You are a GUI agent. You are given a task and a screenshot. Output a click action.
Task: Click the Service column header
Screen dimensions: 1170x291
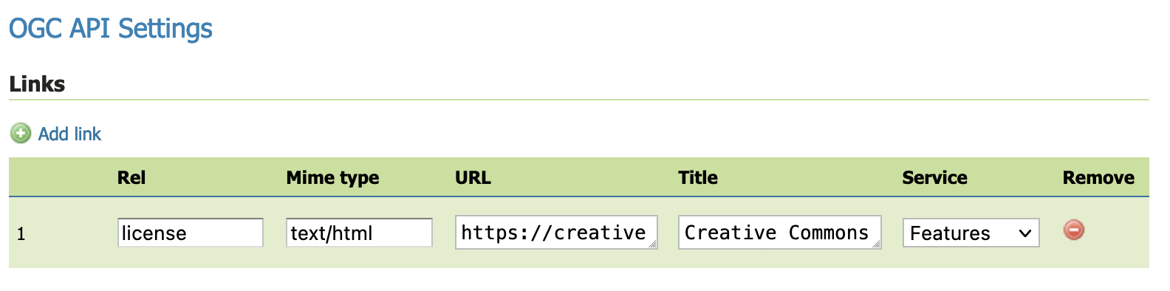pos(934,177)
